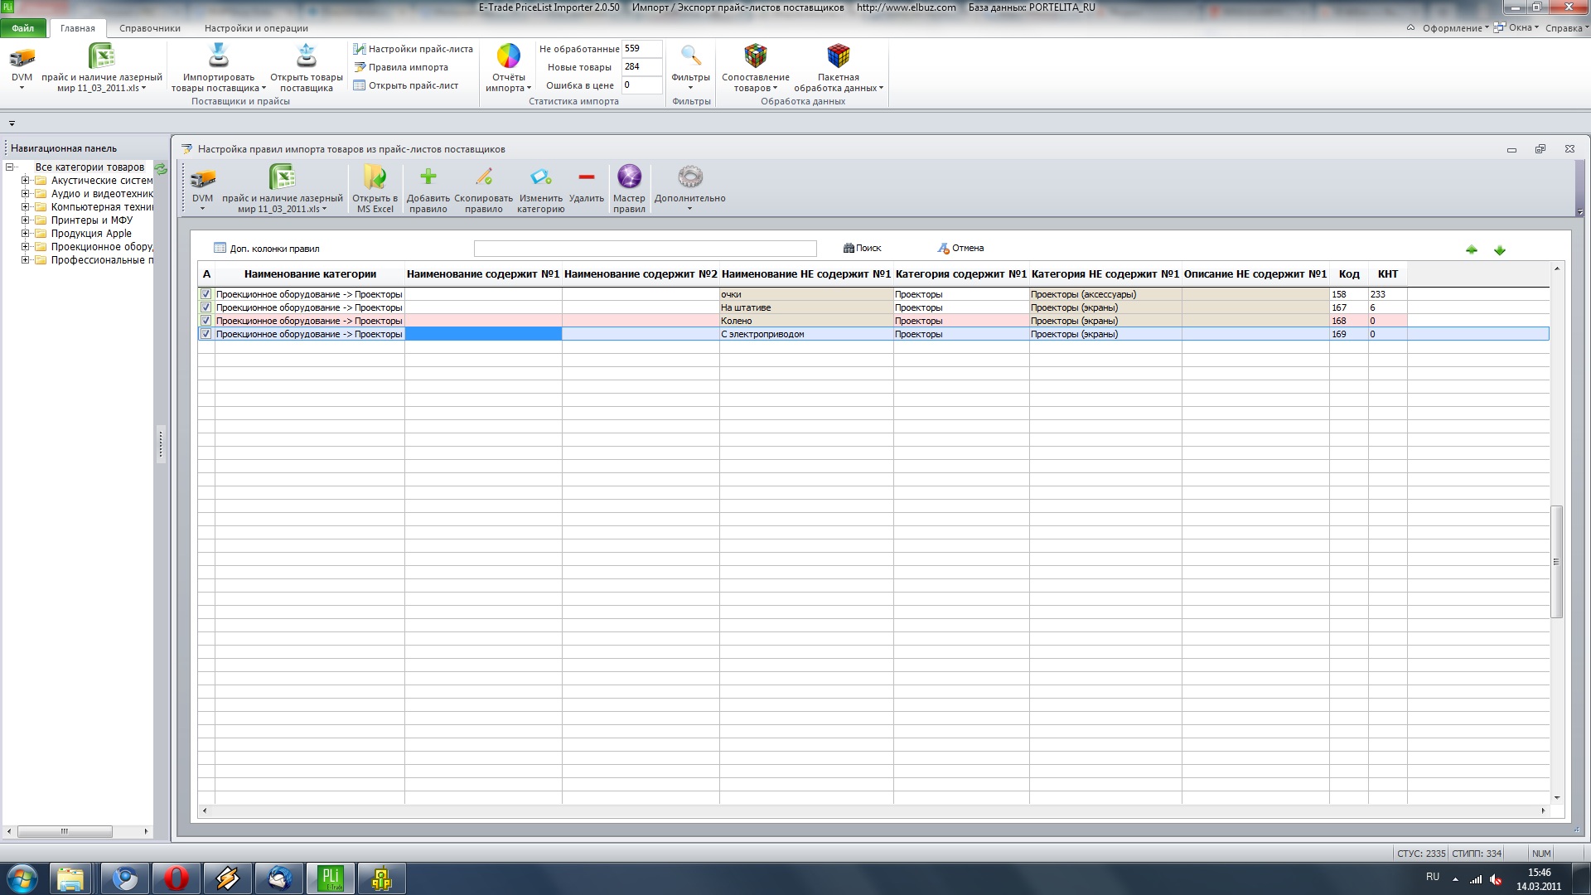The height and width of the screenshot is (895, 1591).
Task: Click the batch data processing cube icon
Action: pyautogui.click(x=838, y=56)
